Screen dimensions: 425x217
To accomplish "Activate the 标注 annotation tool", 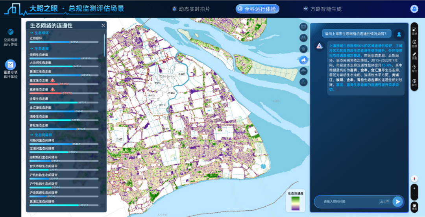I will pyautogui.click(x=414, y=69).
